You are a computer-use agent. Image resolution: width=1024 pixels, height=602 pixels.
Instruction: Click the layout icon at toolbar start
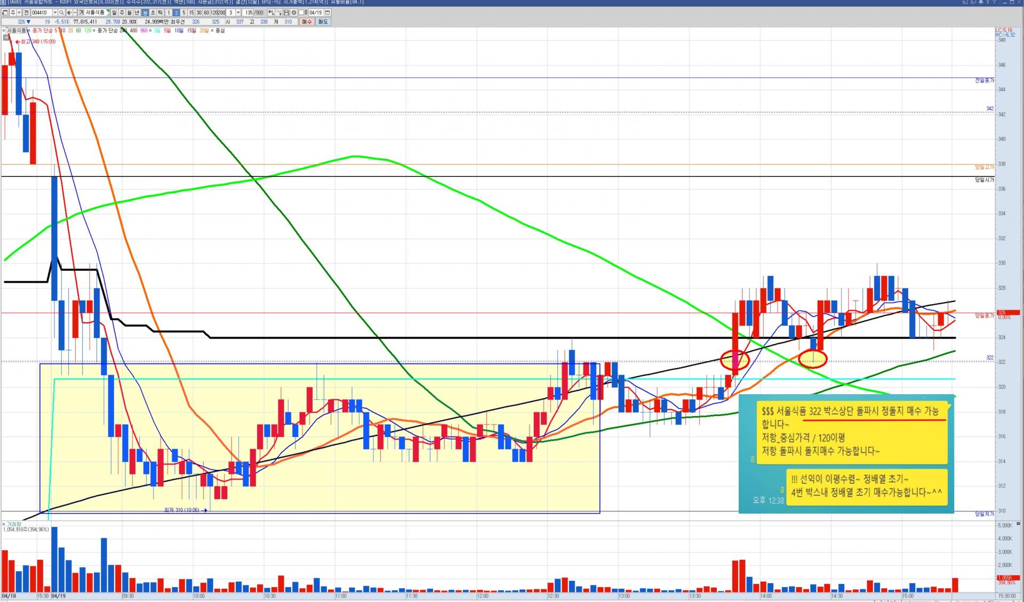click(x=5, y=13)
